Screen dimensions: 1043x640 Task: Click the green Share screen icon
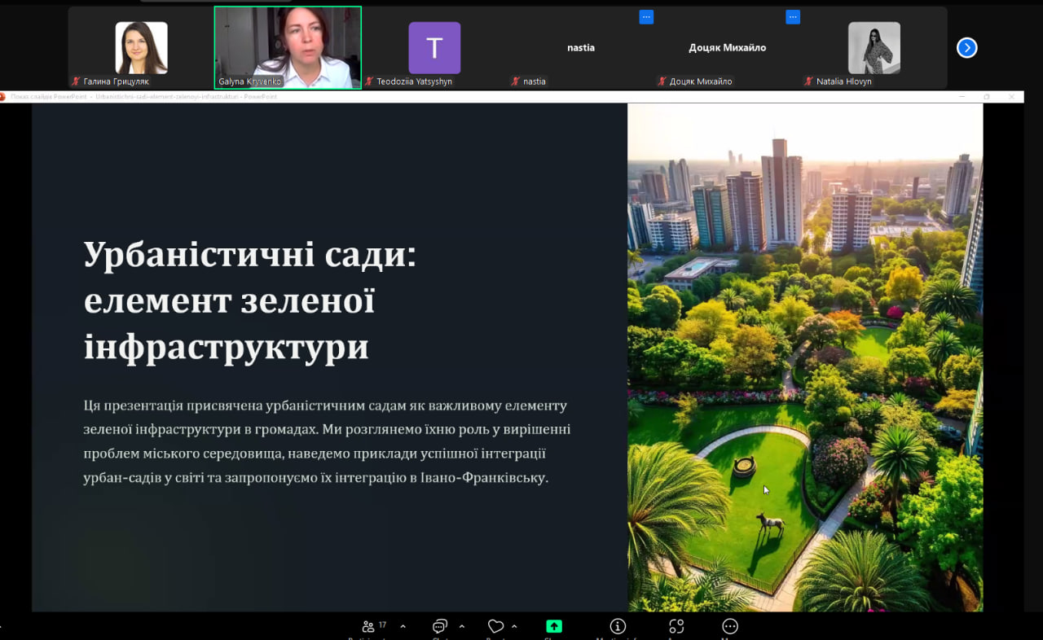[x=554, y=626]
